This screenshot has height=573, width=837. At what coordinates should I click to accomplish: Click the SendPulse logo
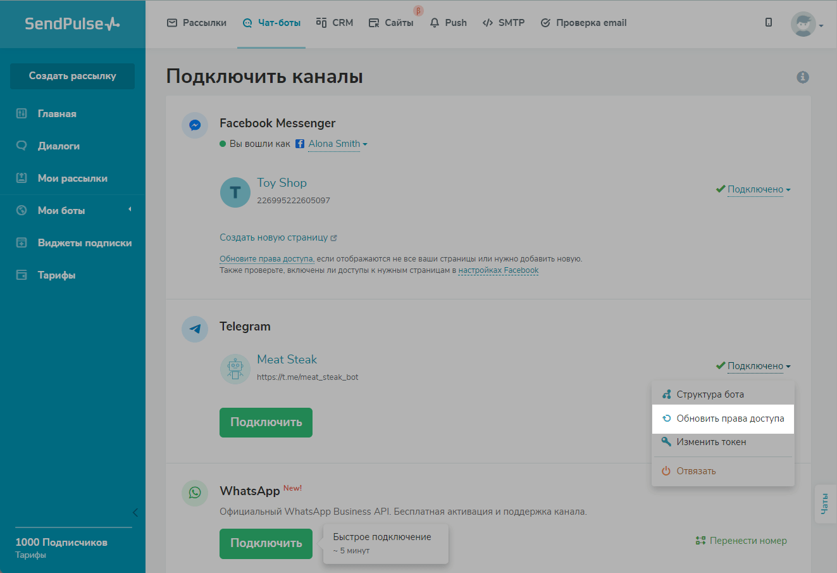pos(72,23)
